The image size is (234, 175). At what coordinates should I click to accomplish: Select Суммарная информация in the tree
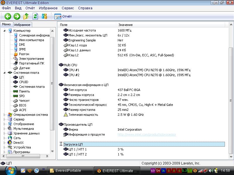tap(34, 35)
